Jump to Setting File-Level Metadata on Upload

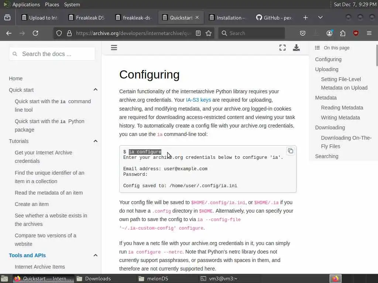344,84
